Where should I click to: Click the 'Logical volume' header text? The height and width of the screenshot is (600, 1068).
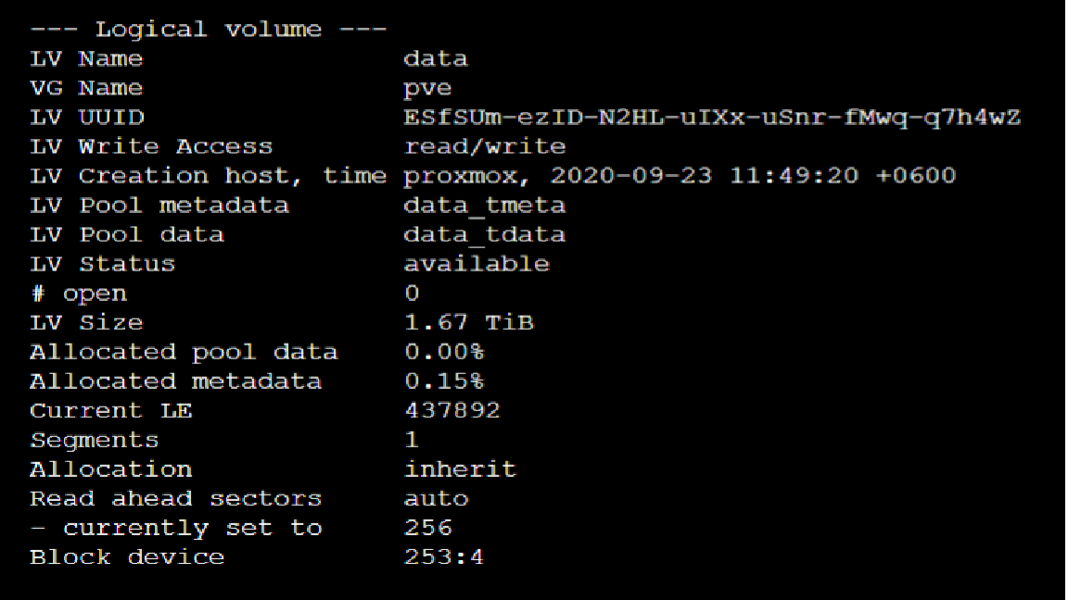click(208, 30)
